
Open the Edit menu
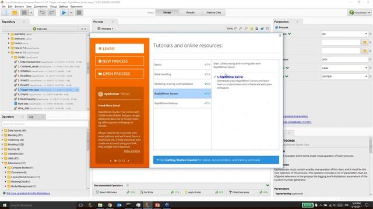[10, 6]
